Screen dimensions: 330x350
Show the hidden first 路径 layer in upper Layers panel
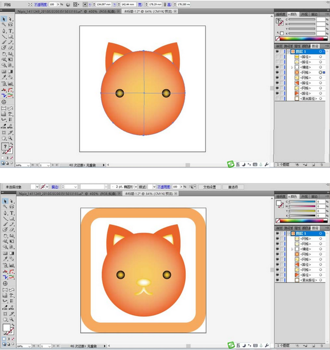(x=277, y=57)
